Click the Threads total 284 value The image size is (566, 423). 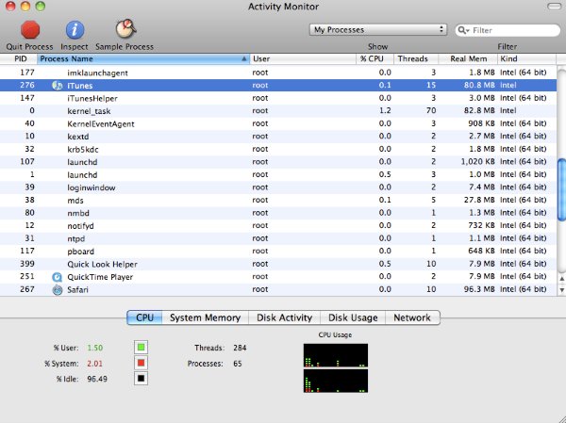[x=240, y=348]
